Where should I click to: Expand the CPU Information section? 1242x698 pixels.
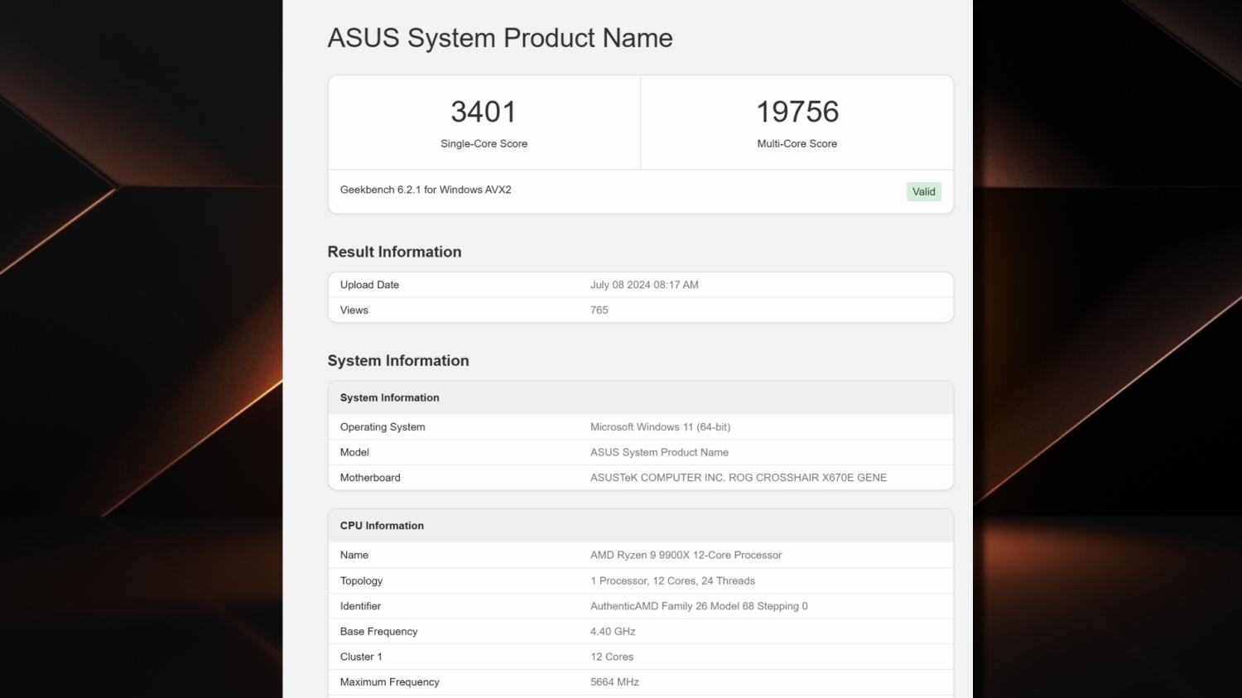point(382,525)
